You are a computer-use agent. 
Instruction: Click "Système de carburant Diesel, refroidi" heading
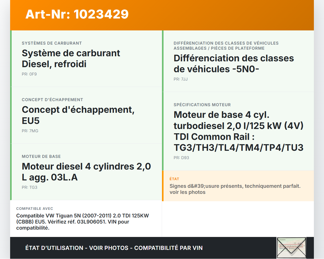(x=71, y=59)
